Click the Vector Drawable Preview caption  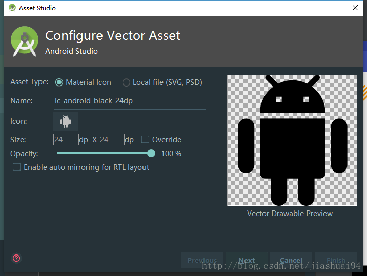290,214
